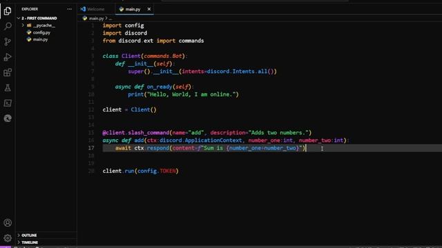
Task: Click 'Client()' on the client assignment line
Action: pos(144,110)
